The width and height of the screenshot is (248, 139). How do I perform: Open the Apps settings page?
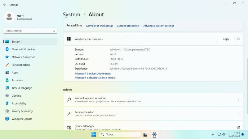tap(30, 73)
